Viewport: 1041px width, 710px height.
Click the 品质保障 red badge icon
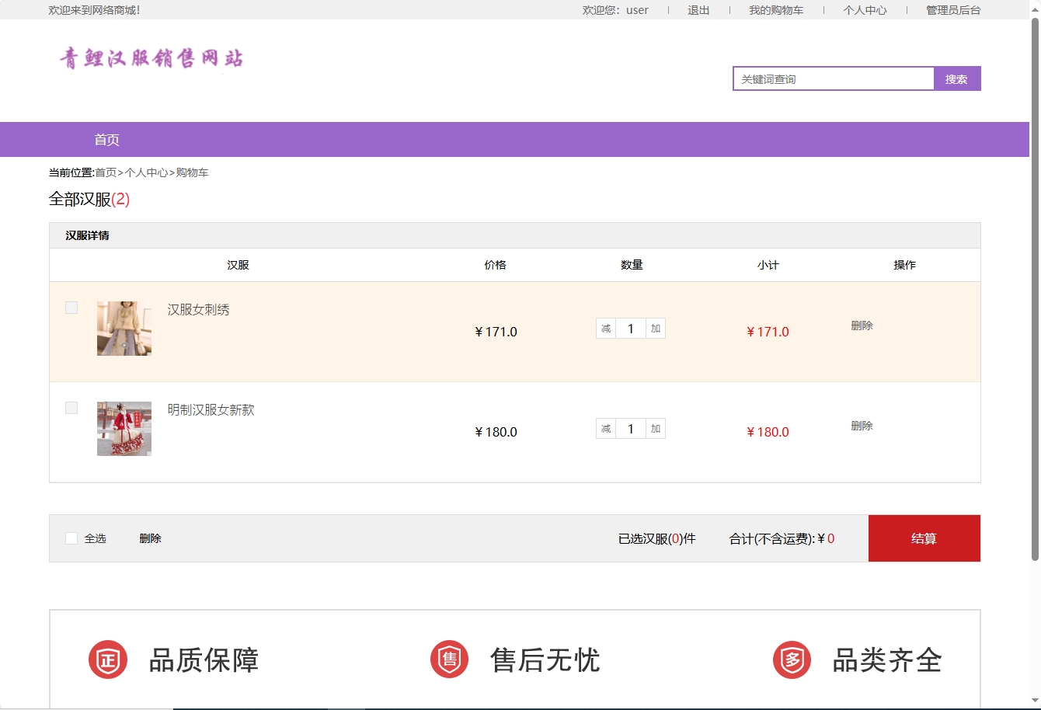tap(108, 660)
